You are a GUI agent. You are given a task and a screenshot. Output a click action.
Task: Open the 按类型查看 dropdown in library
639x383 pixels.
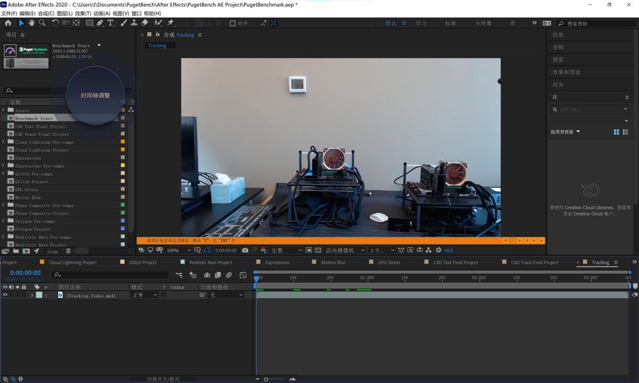click(x=566, y=132)
